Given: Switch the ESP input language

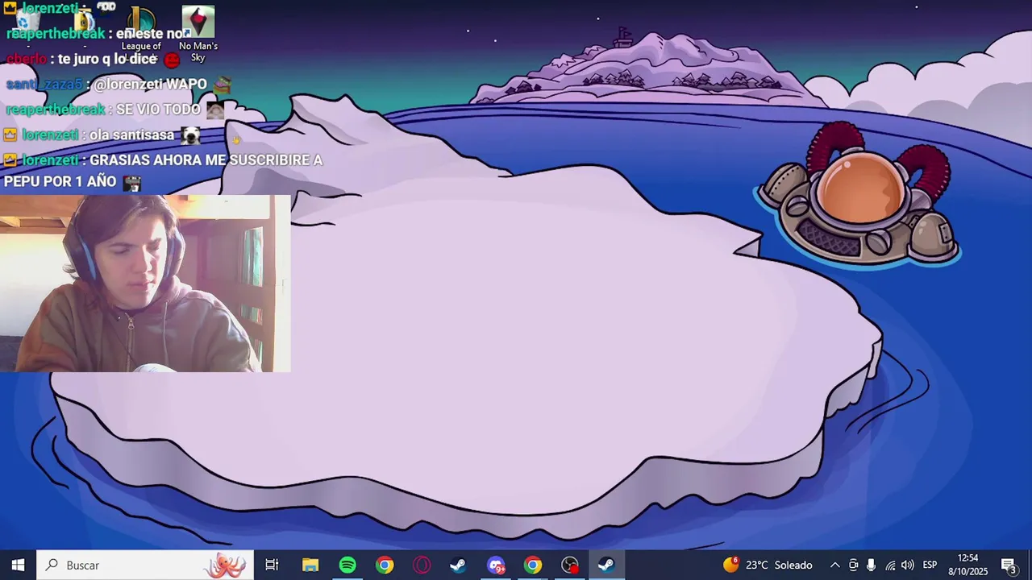Looking at the screenshot, I should 930,565.
